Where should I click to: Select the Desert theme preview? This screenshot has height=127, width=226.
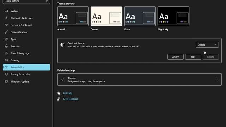[106, 16]
